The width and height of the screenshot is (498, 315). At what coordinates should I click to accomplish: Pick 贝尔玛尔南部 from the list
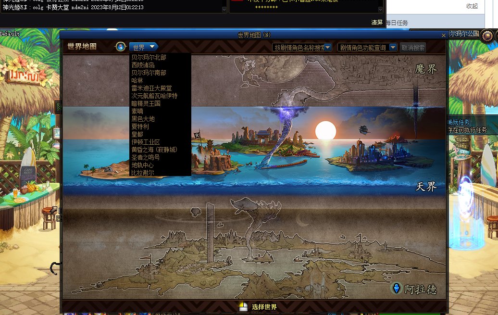[149, 73]
